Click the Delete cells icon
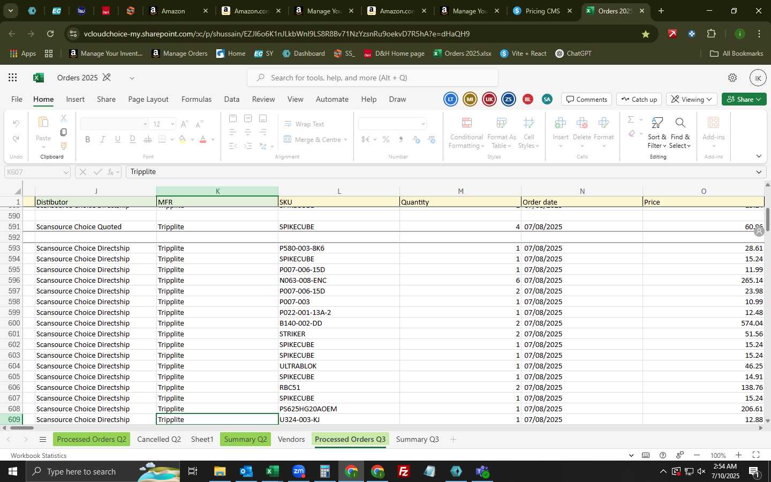This screenshot has height=482, width=771. (x=582, y=123)
